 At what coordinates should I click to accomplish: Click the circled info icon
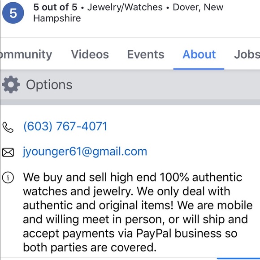tap(8, 178)
